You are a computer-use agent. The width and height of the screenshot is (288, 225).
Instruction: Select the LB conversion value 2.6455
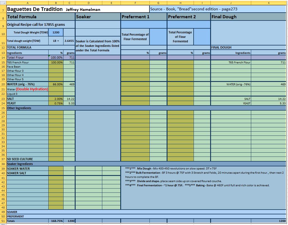69,41
